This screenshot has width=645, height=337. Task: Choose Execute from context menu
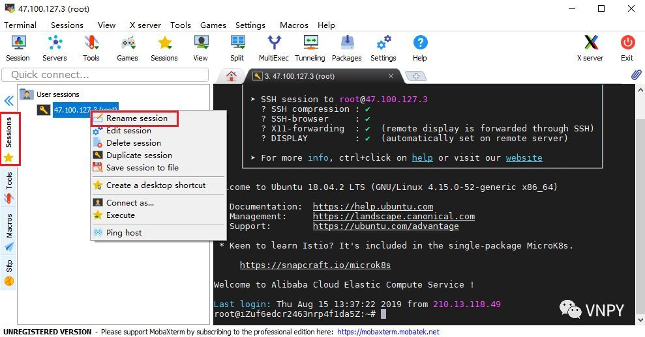[x=158, y=215]
